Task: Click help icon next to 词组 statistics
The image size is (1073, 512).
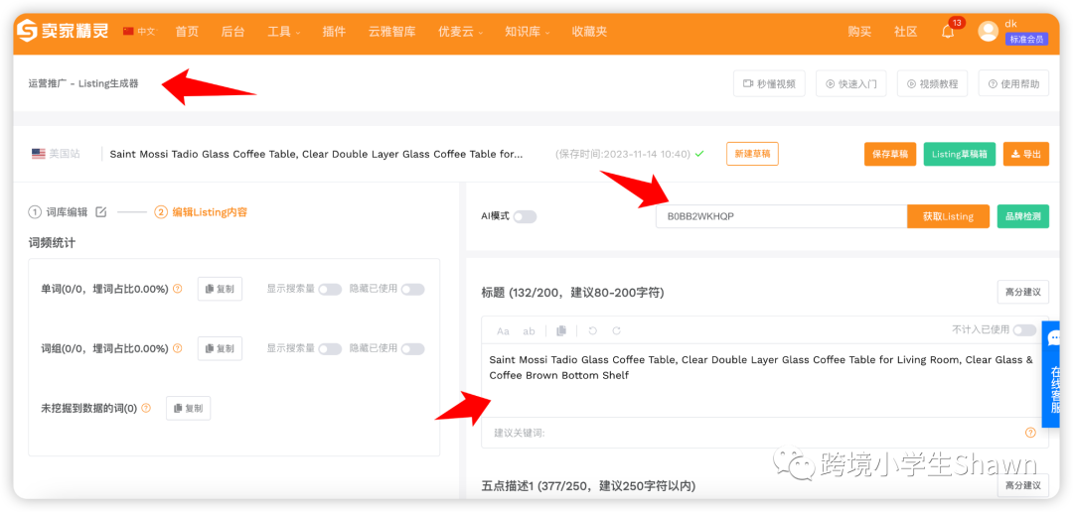Action: tap(177, 348)
